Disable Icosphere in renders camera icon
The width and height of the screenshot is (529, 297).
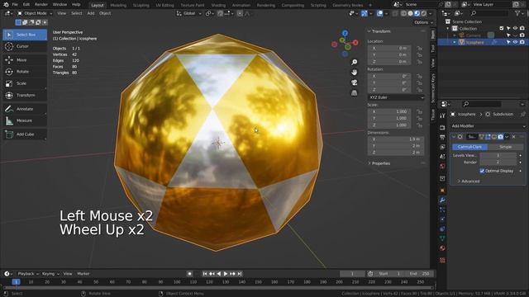[522, 42]
